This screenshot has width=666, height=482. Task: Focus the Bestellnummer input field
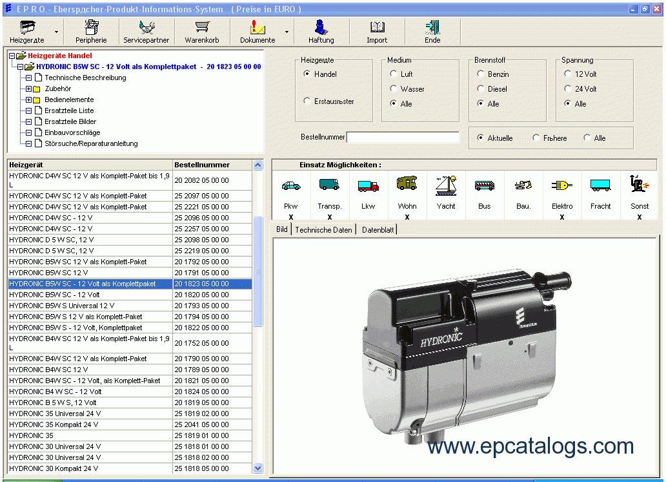tap(403, 137)
